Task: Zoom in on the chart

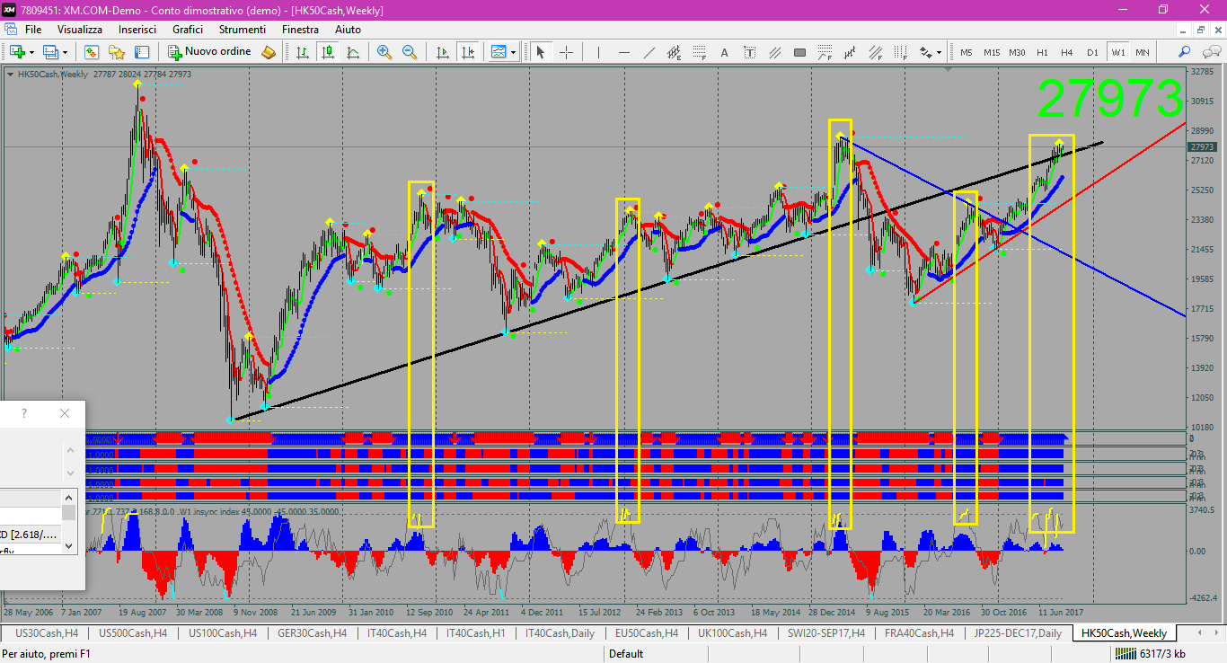Action: [x=384, y=52]
